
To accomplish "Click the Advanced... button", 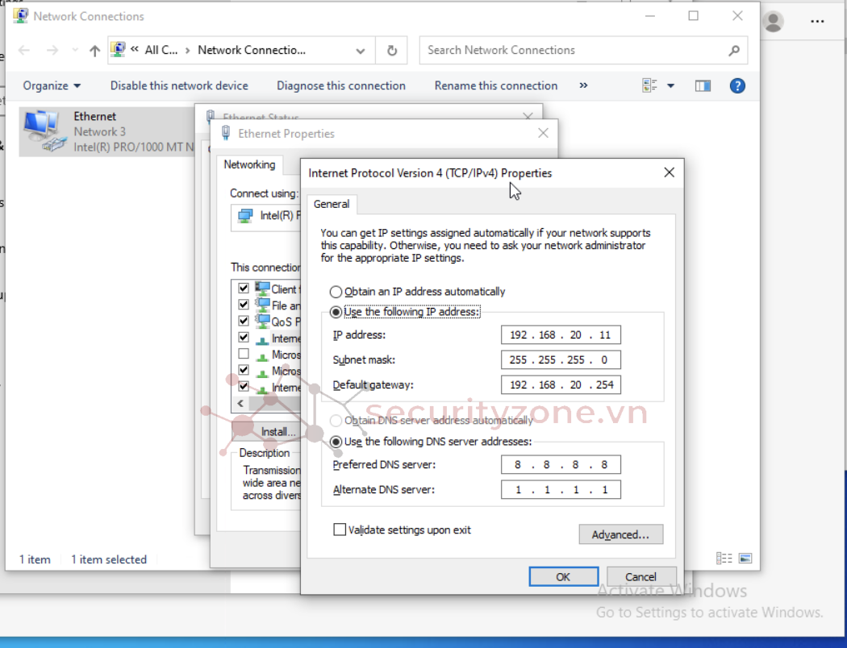I will [x=620, y=534].
